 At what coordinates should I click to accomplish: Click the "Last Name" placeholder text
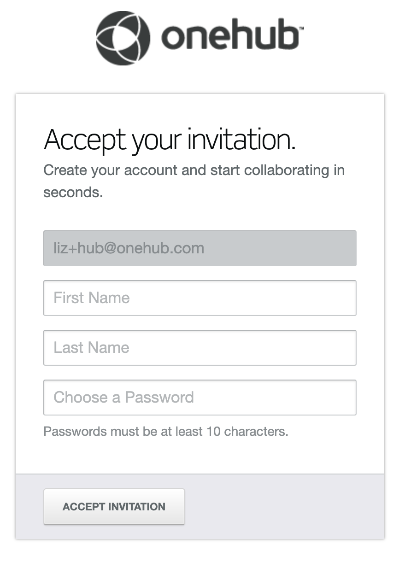click(91, 348)
